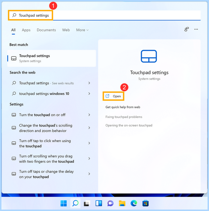Open the Widgets panel from taskbar
Viewport: 209px width, 211px height.
[x=99, y=203]
